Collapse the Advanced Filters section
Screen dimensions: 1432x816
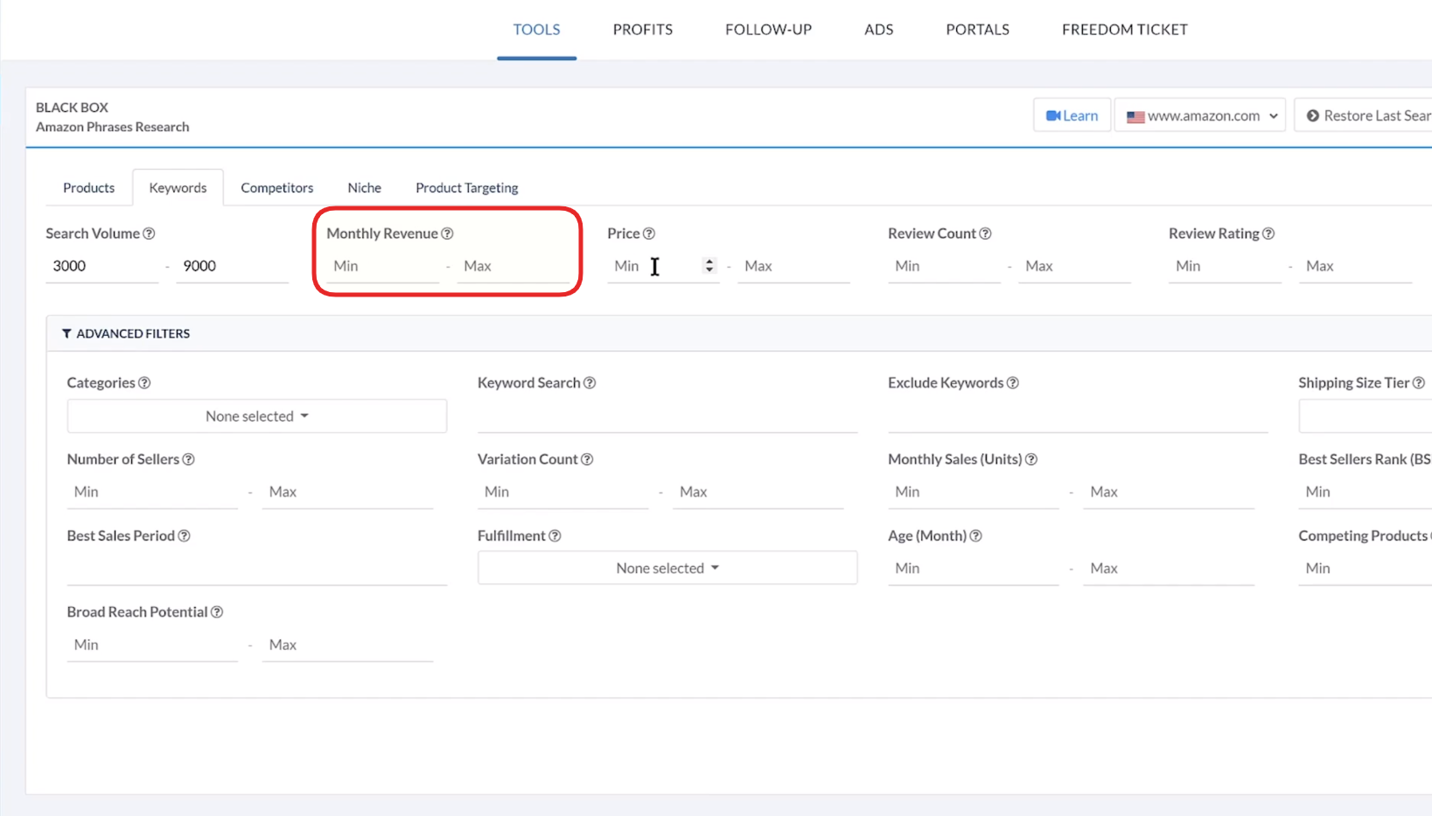coord(126,333)
